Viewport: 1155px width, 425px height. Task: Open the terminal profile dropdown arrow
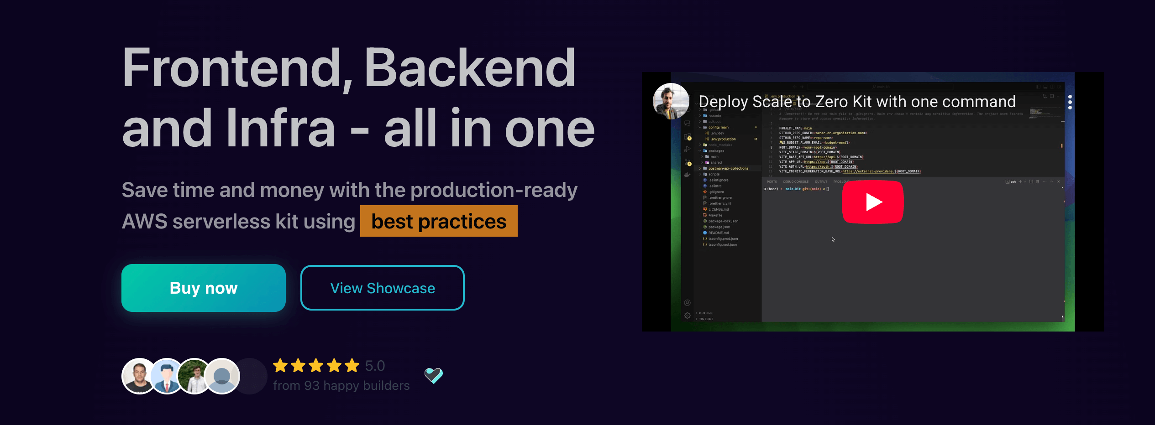(x=1025, y=181)
